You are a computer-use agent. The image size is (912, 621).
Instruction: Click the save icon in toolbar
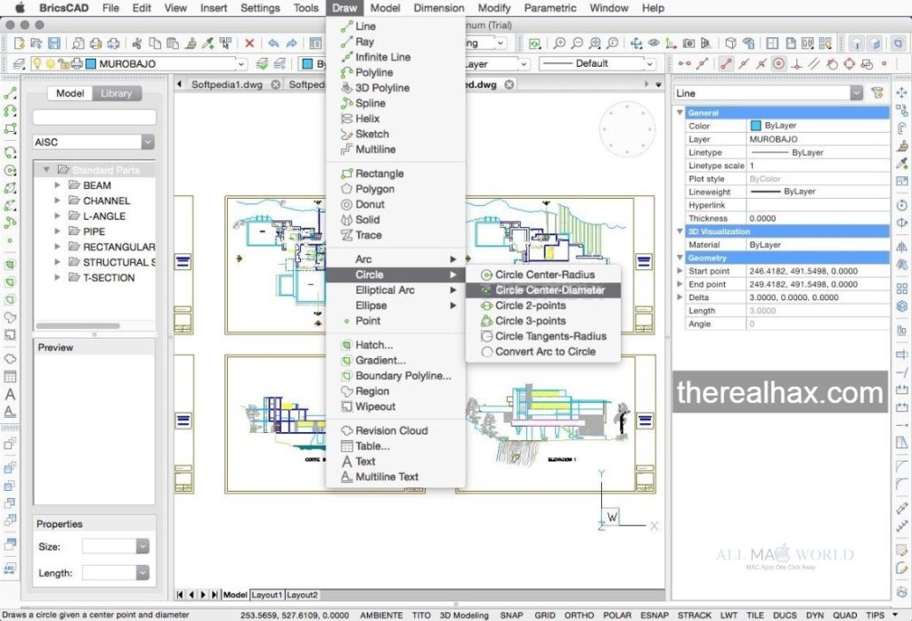point(54,43)
